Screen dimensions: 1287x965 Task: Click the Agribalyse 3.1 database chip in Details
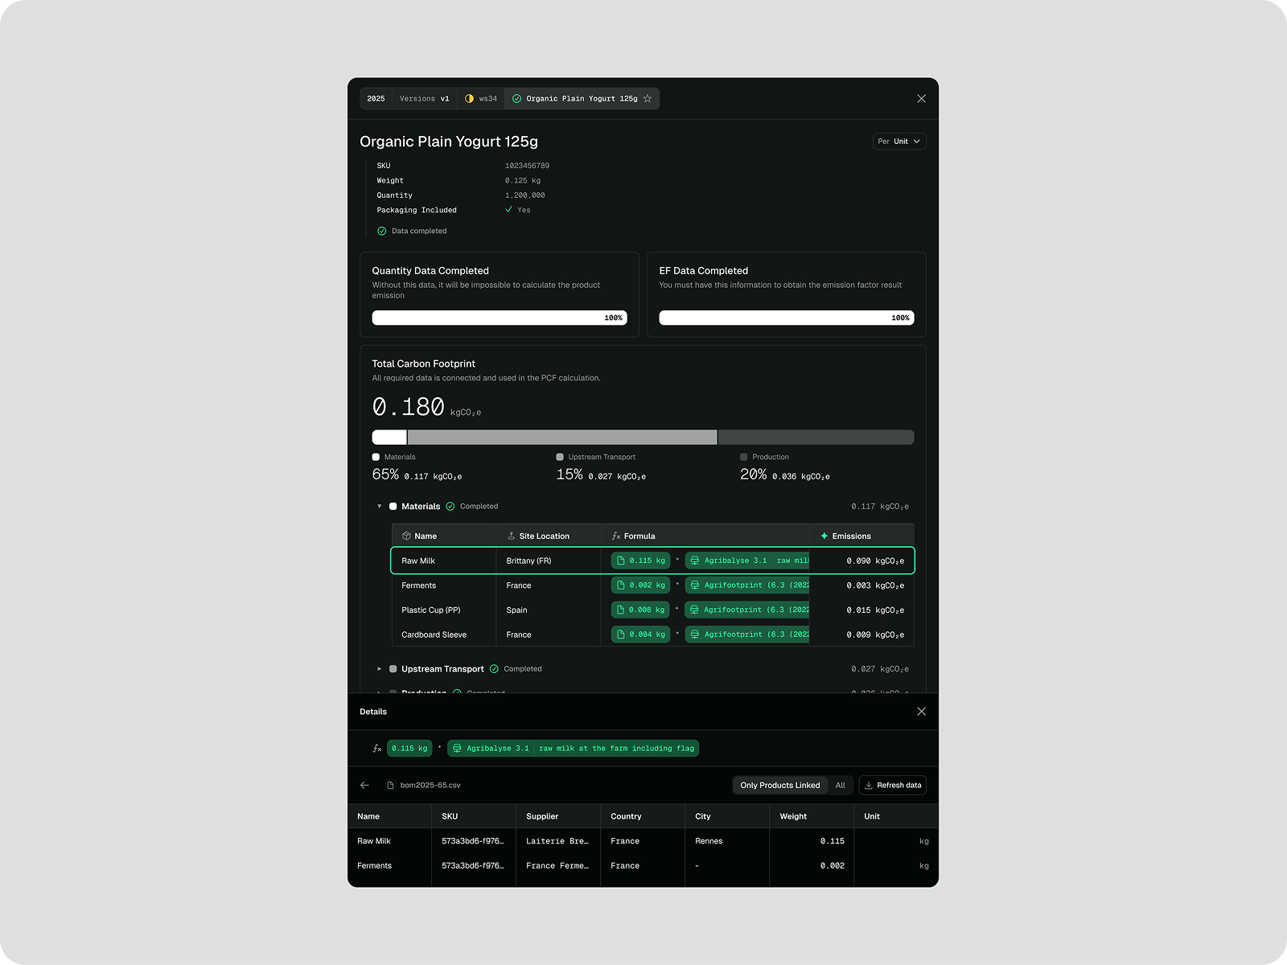click(490, 749)
